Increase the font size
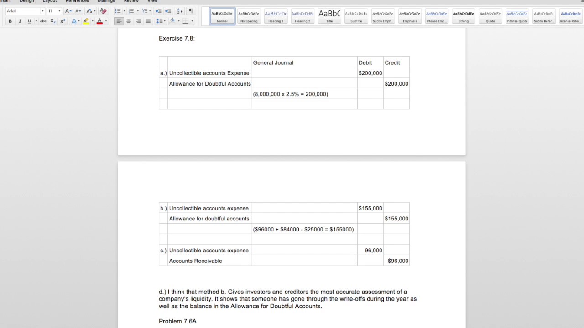Image resolution: width=584 pixels, height=328 pixels. (x=68, y=11)
